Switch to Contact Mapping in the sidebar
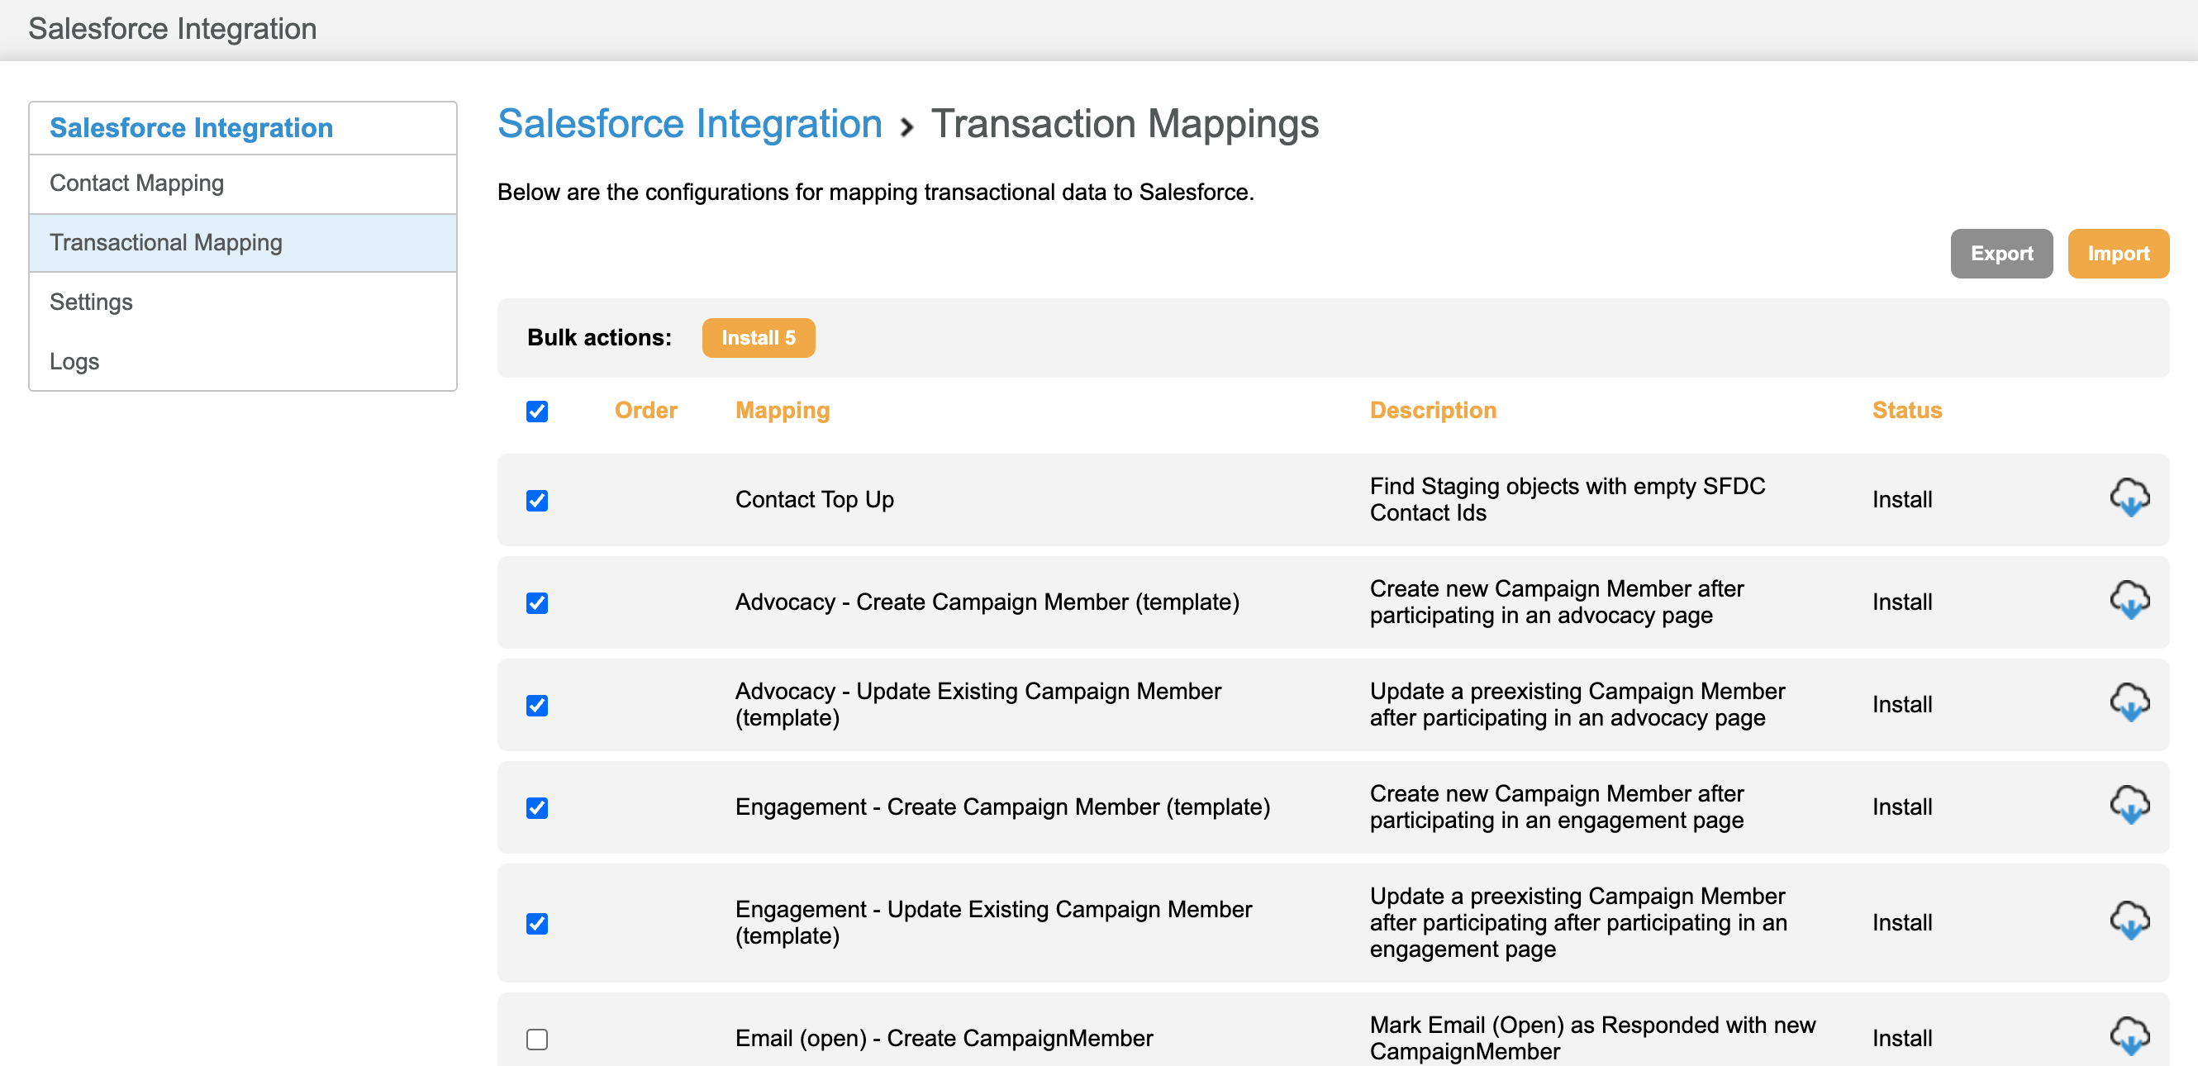 (x=137, y=183)
